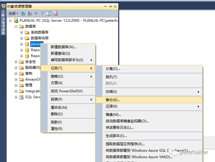Viewport: 215px width, 162px height.
Task: Expand the 管理 folder
Action: pos(16,85)
